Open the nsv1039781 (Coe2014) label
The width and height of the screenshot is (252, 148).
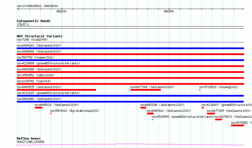[x=34, y=81]
